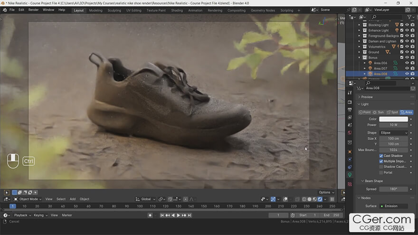
Task: Enable the Shadow Caustics checkbox
Action: tap(381, 167)
